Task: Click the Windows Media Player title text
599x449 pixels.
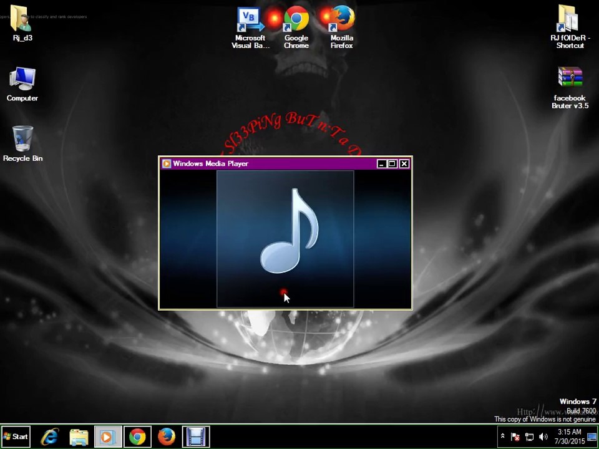Action: click(x=210, y=164)
